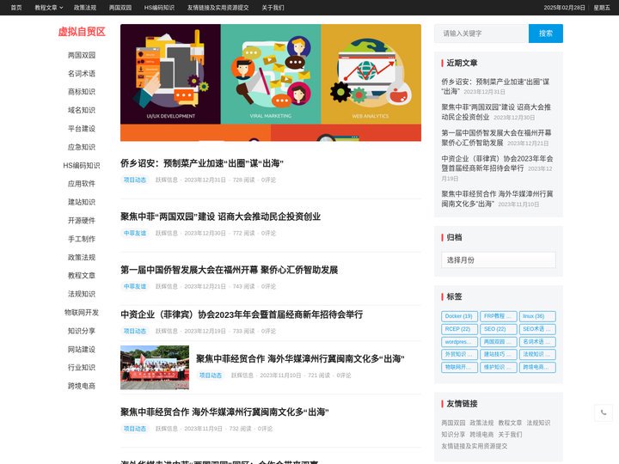Click the 搜索 search button
This screenshot has height=464, width=619.
click(x=546, y=34)
